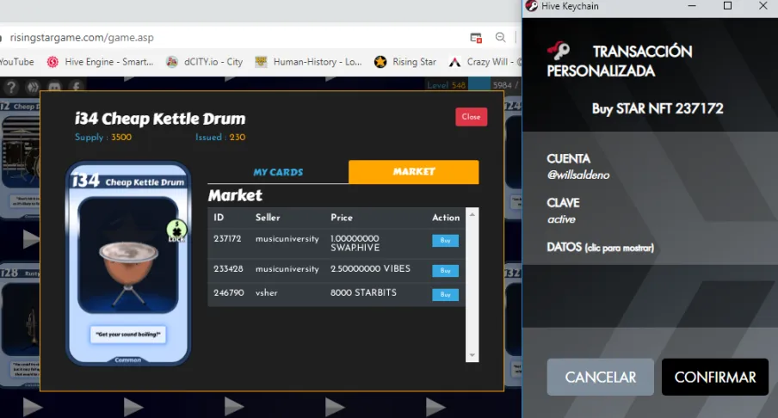This screenshot has height=418, width=778.
Task: Click the market list scroll up arrow
Action: pyautogui.click(x=472, y=214)
